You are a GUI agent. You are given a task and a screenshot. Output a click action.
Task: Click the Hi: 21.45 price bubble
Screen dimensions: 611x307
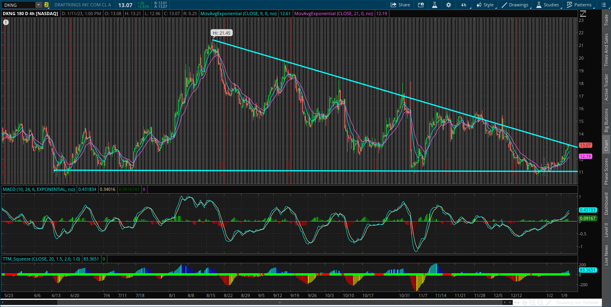[x=221, y=33]
